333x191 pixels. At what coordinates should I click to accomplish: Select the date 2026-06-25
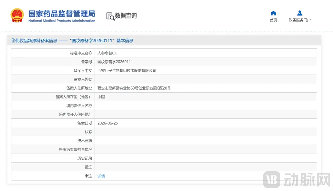(x=108, y=123)
